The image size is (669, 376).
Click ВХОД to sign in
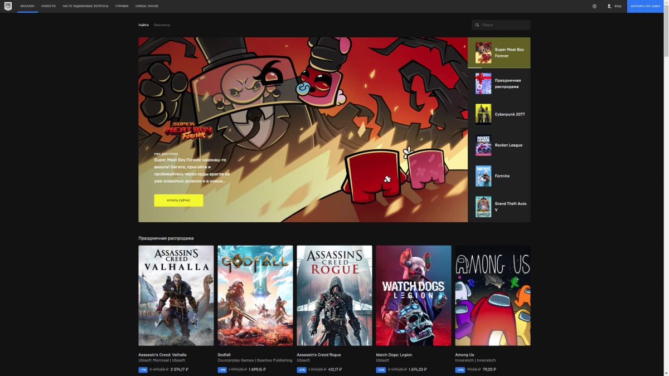[x=617, y=6]
